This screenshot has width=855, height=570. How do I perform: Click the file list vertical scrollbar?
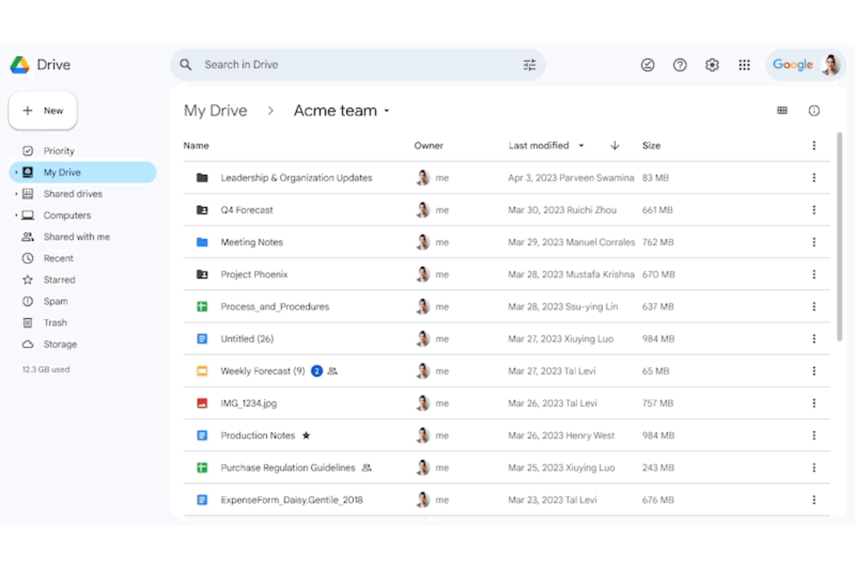(x=839, y=237)
